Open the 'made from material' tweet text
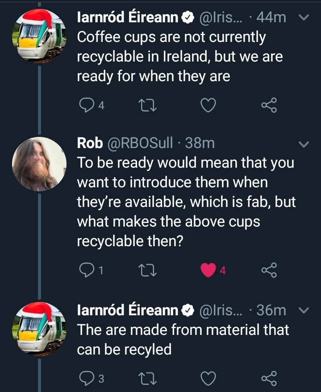The height and width of the screenshot is (392, 321). point(183,339)
